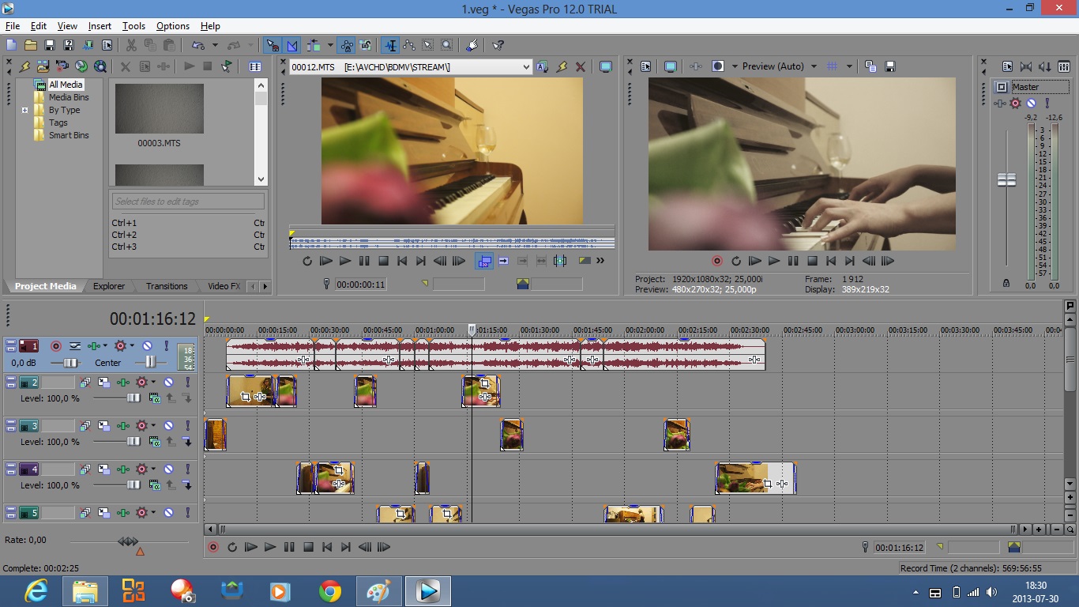Click Master bus FX gear icon
This screenshot has height=607, width=1079.
tap(1016, 103)
